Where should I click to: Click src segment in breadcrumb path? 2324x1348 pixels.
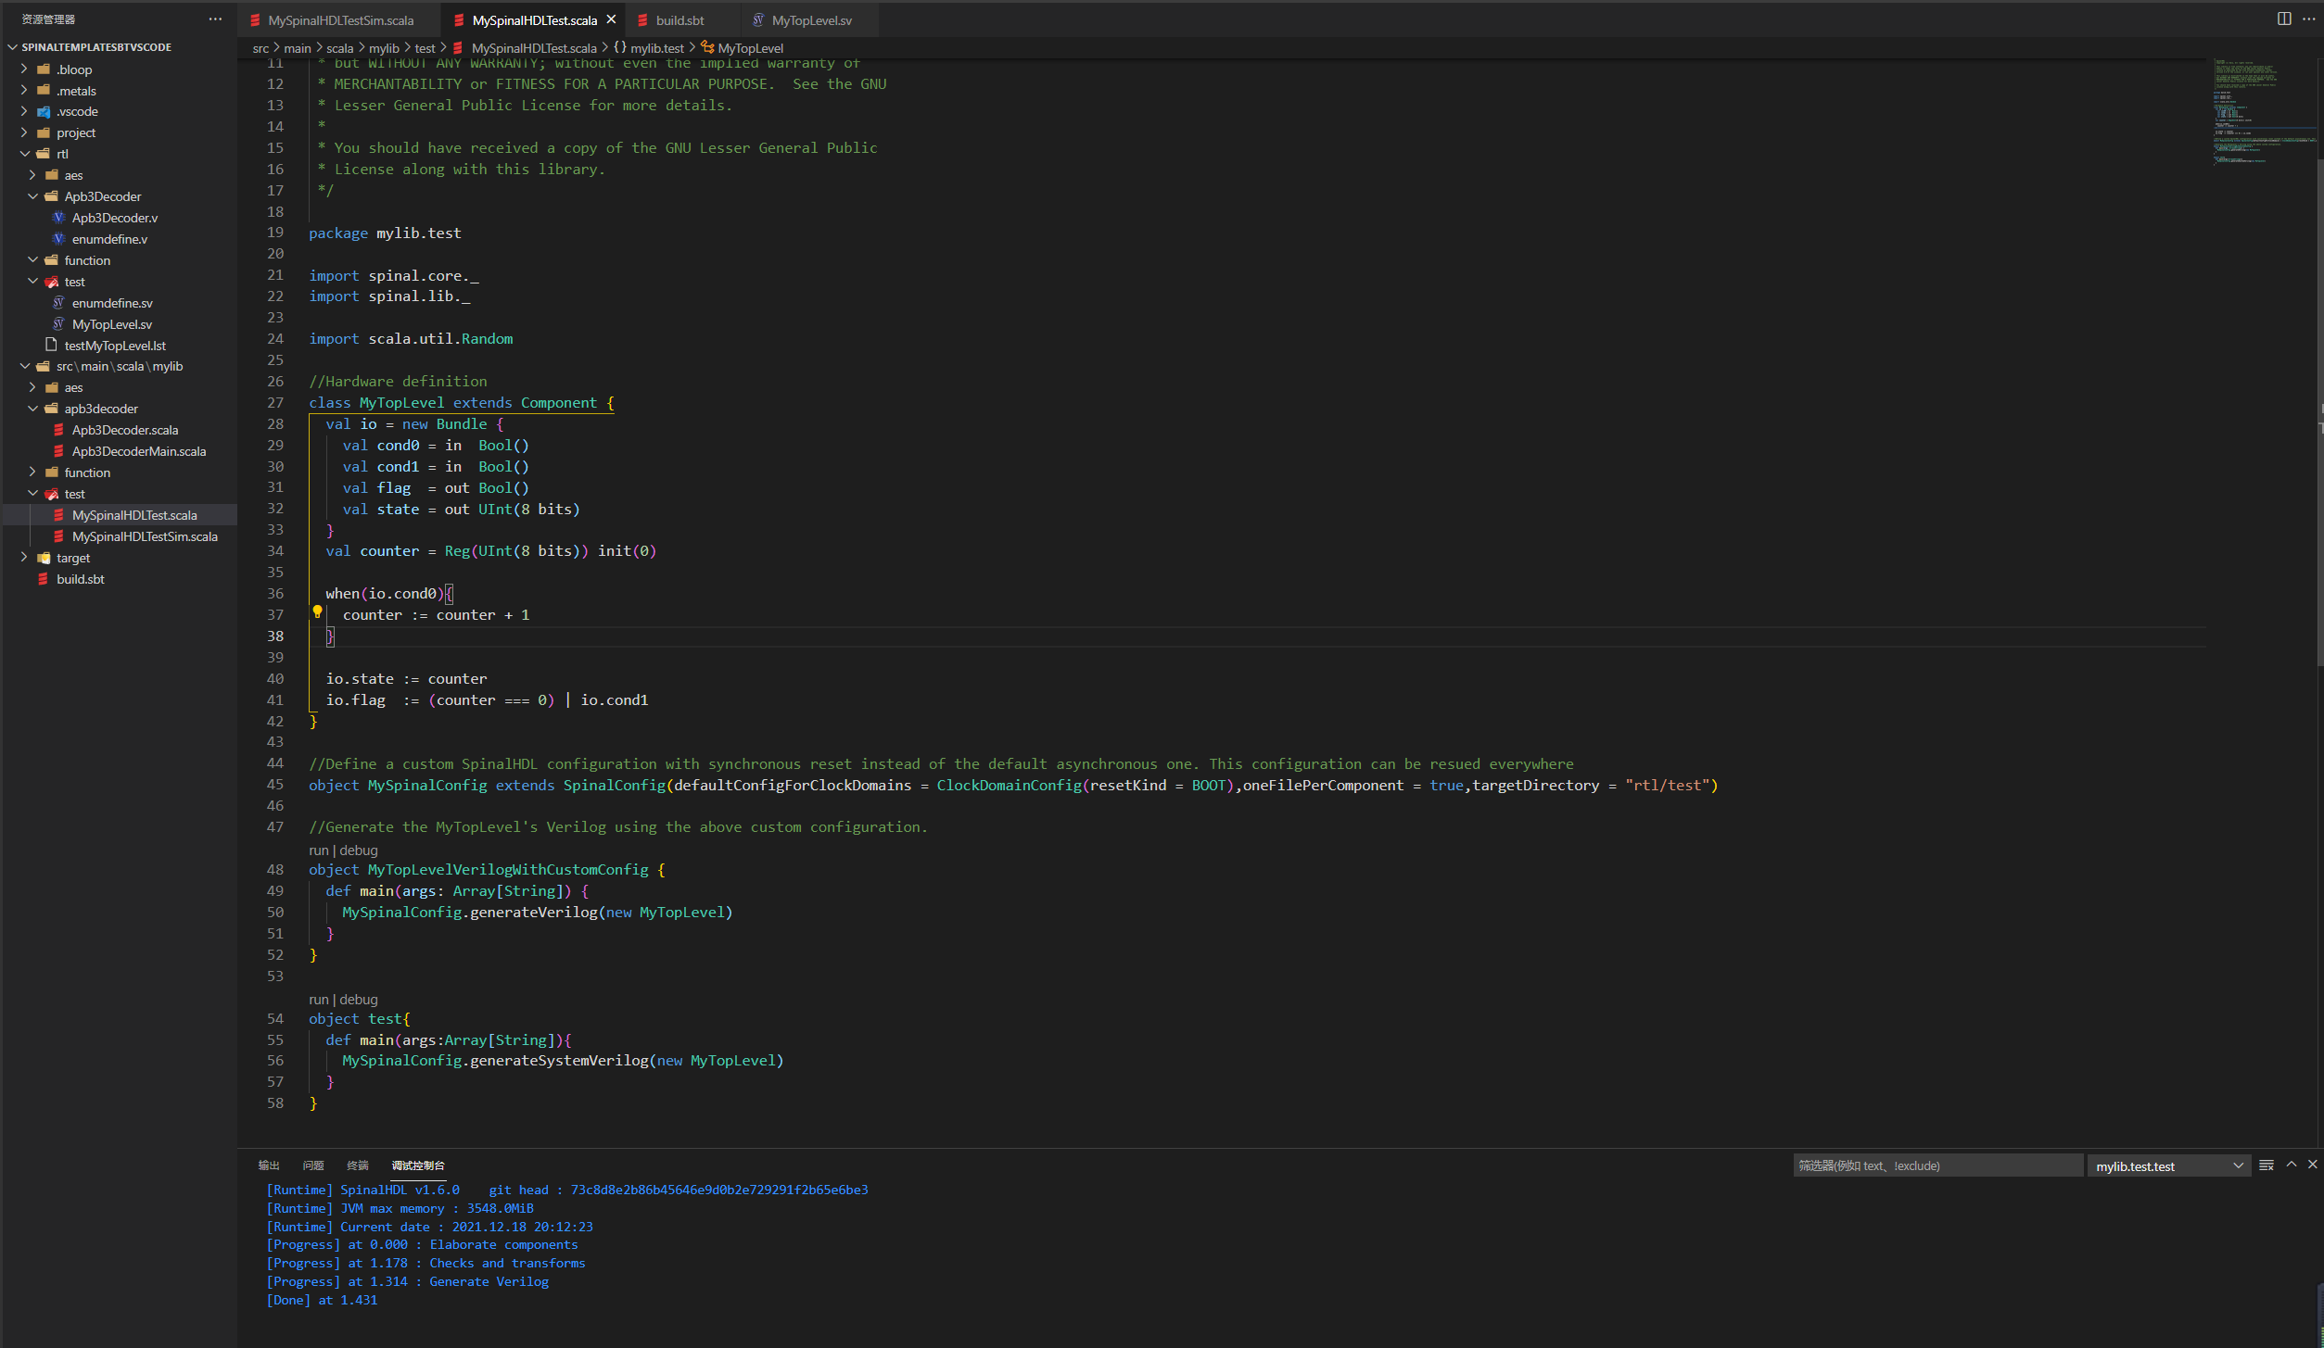coord(260,48)
